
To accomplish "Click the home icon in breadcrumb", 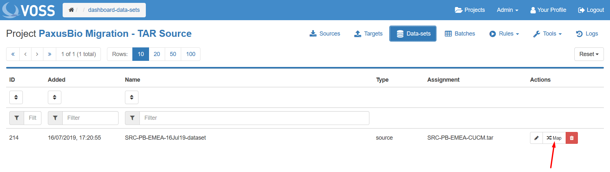I will pos(71,10).
